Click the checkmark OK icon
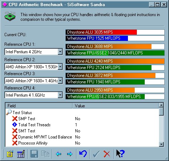This screenshot has height=161, width=169. tap(96, 154)
